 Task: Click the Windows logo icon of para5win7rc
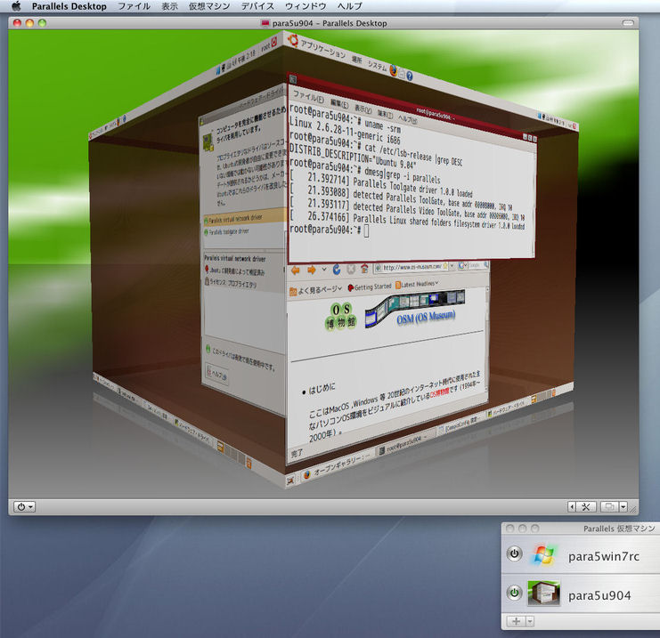(543, 555)
